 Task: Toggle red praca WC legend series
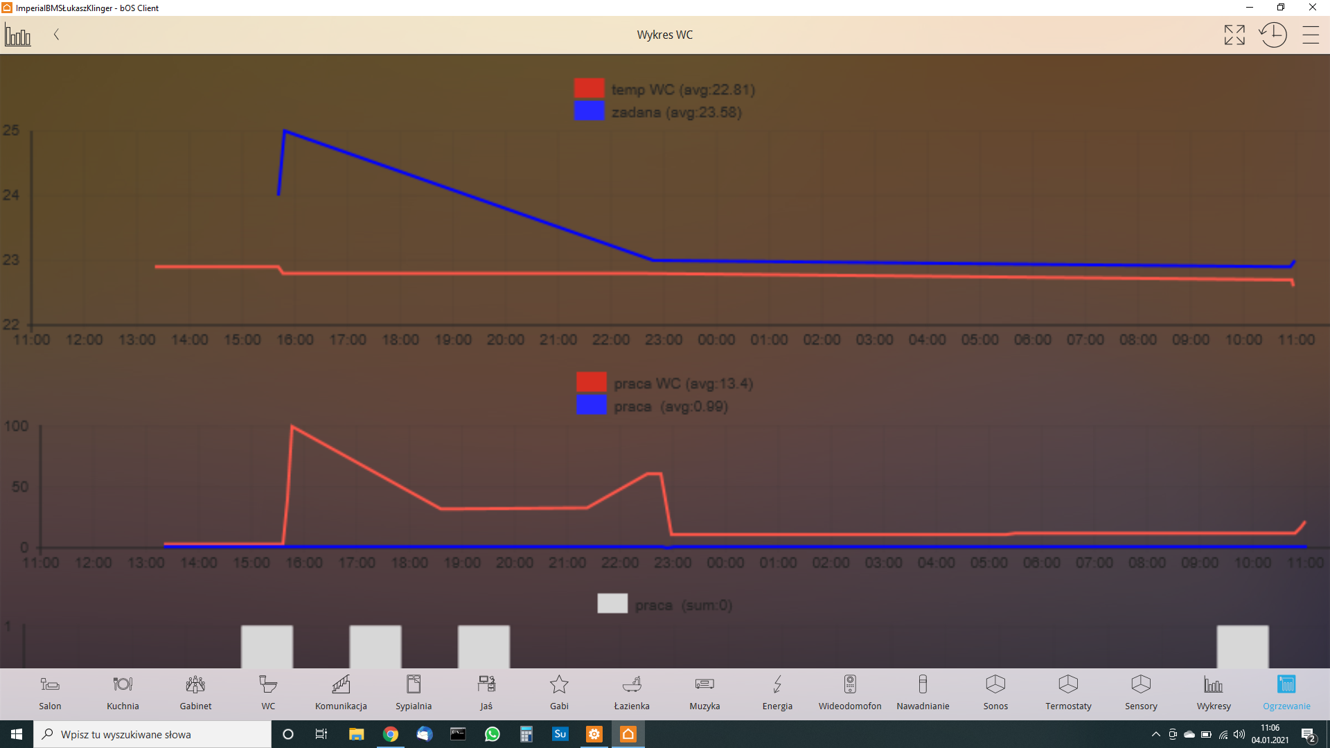[x=591, y=382]
